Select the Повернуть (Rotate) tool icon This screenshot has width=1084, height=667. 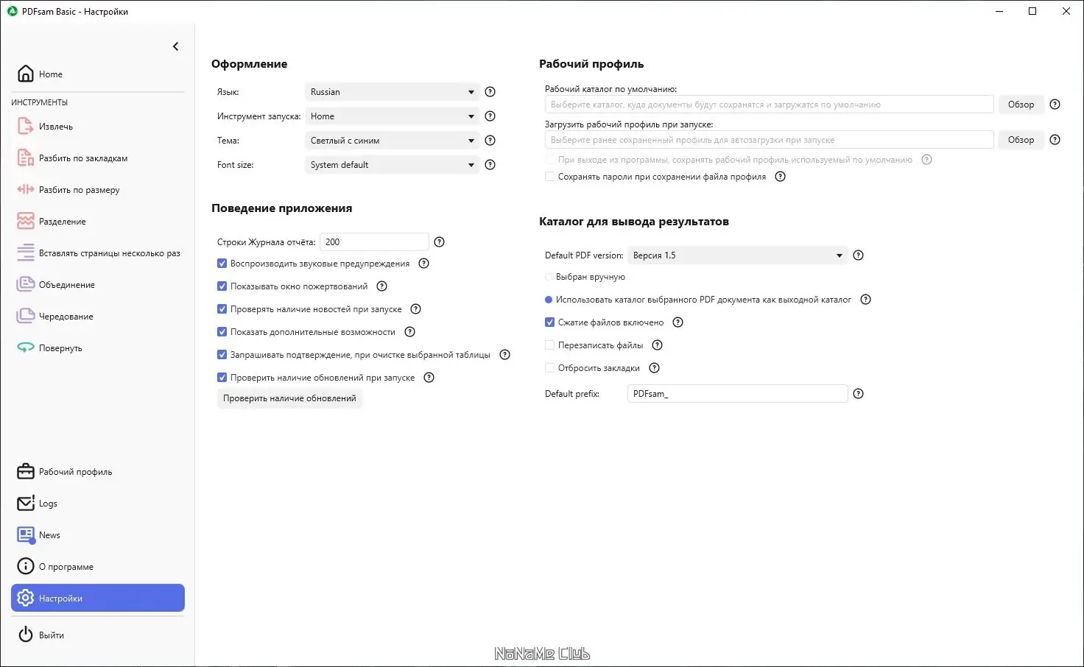pos(26,347)
